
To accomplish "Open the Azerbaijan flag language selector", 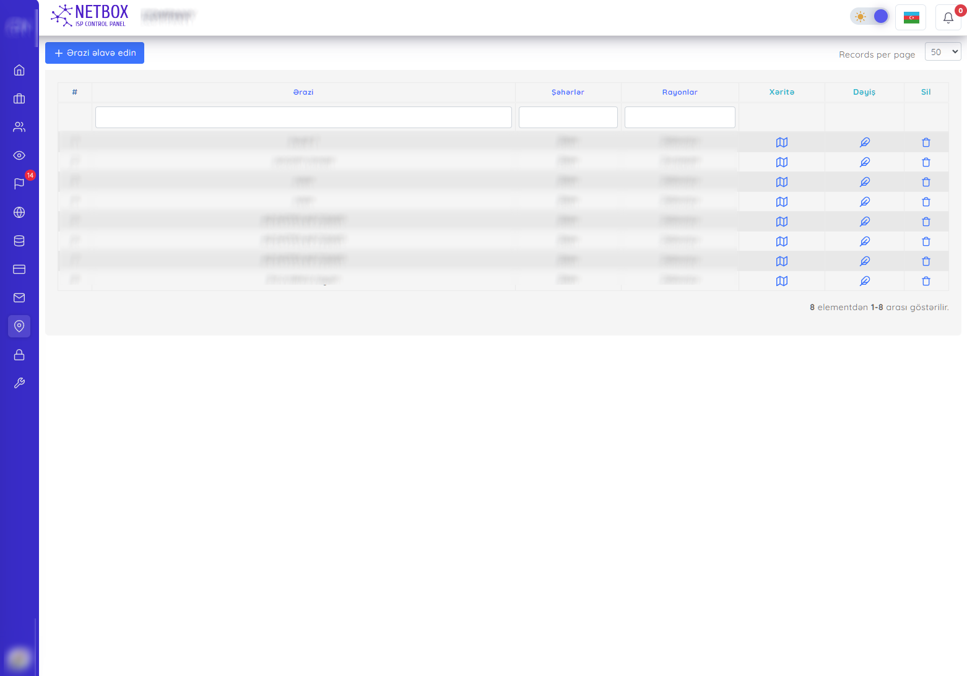I will tap(911, 18).
